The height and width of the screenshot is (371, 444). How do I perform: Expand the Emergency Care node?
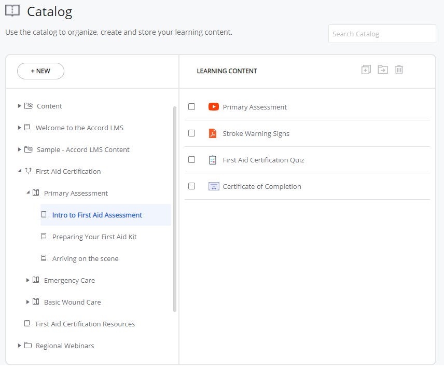click(27, 280)
